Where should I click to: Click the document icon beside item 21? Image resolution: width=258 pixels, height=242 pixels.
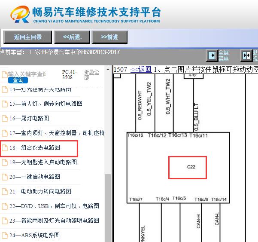tap(5, 192)
